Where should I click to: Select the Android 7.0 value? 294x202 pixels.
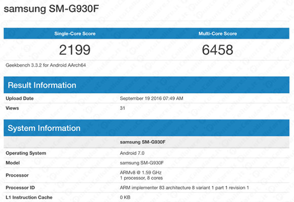[x=132, y=153]
